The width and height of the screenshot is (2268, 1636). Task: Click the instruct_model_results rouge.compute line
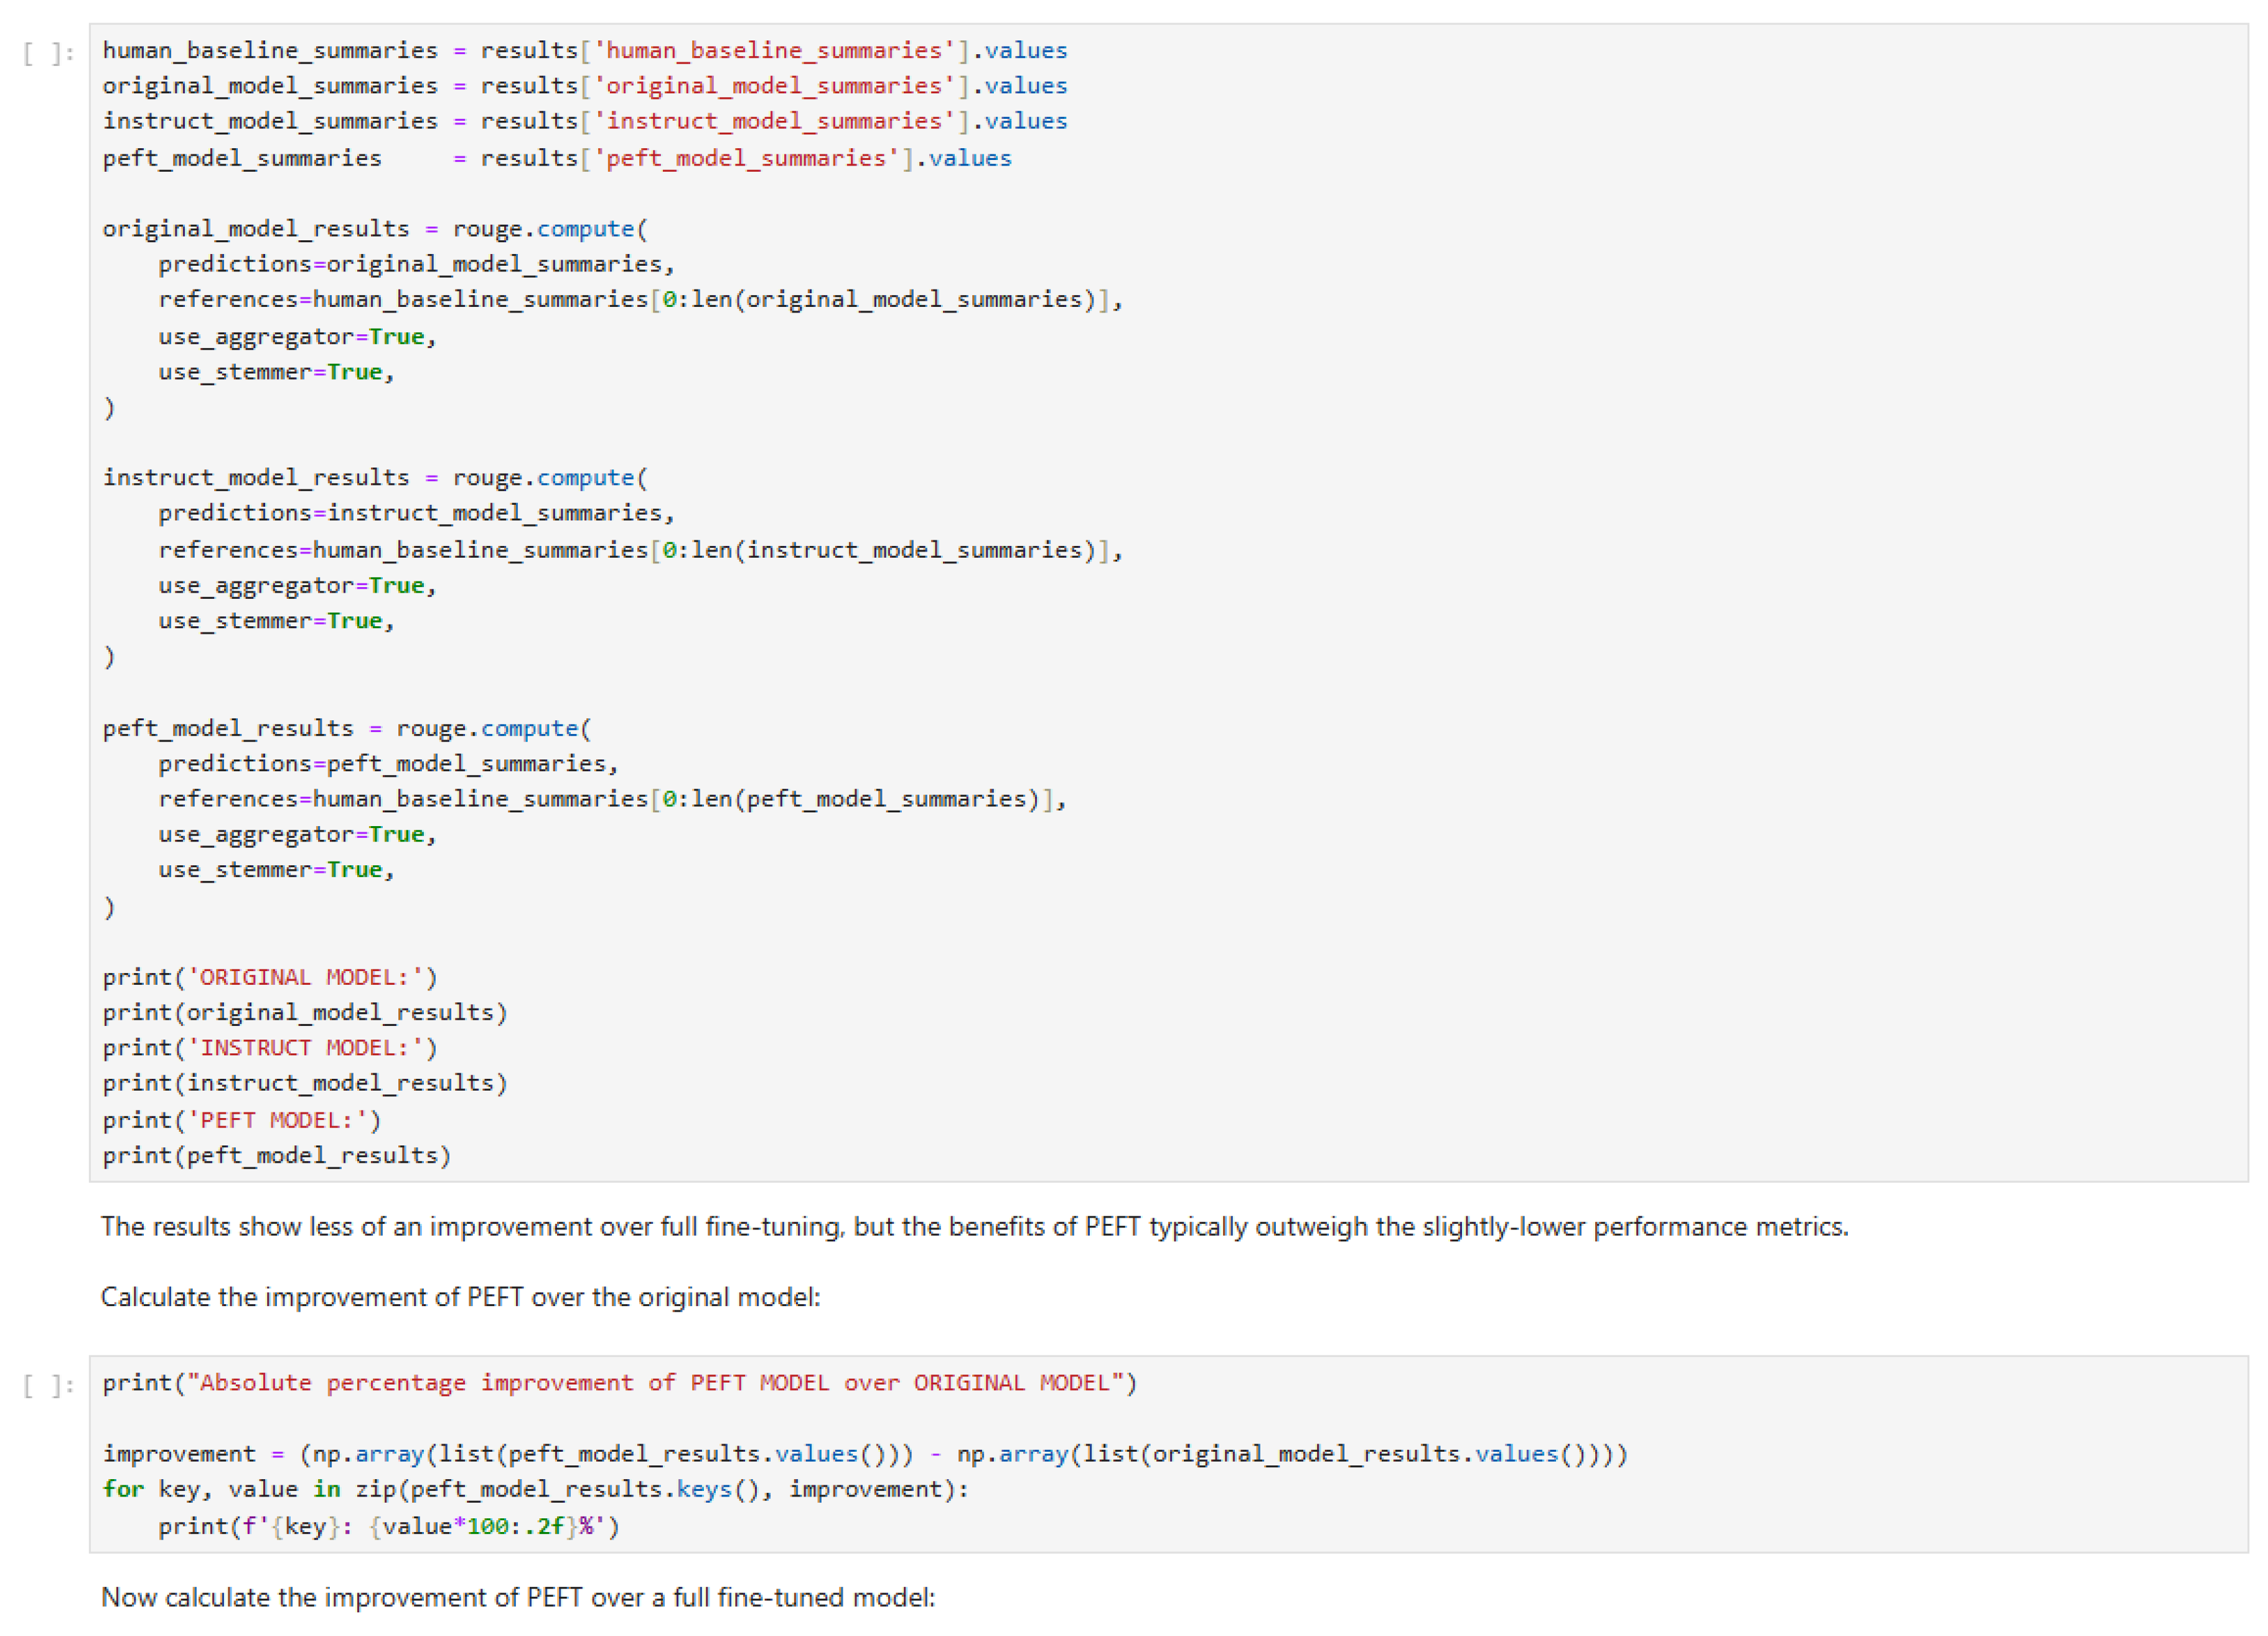point(375,478)
